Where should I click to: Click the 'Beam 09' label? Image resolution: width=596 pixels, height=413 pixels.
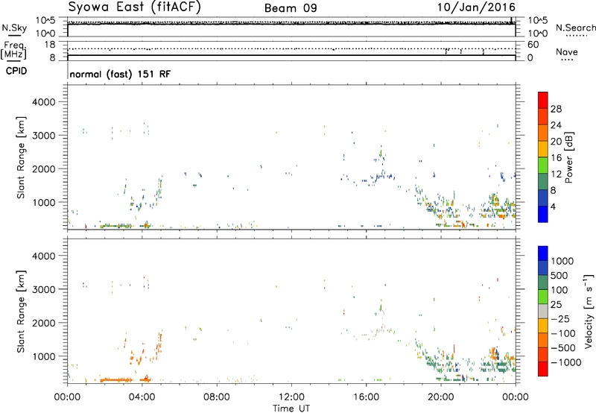291,8
